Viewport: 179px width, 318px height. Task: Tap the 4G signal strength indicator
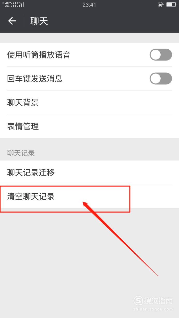(11, 4)
